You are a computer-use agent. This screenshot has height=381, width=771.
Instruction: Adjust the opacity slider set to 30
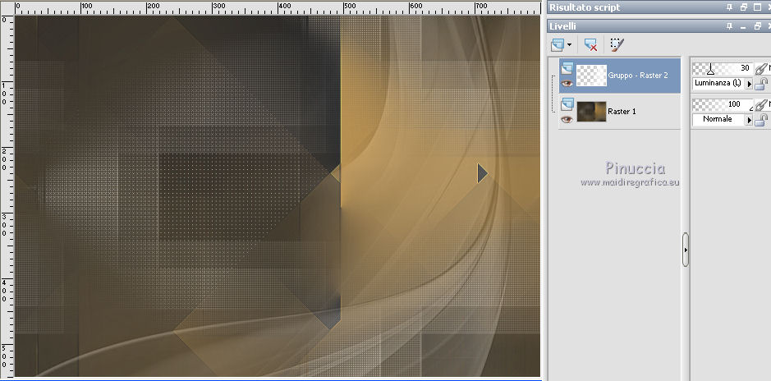723,68
